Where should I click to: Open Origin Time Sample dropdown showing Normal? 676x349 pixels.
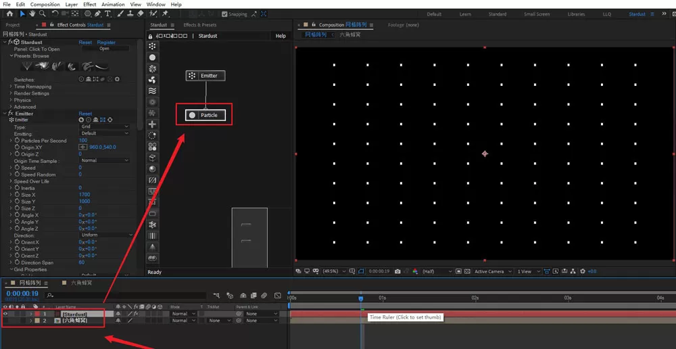coord(104,160)
